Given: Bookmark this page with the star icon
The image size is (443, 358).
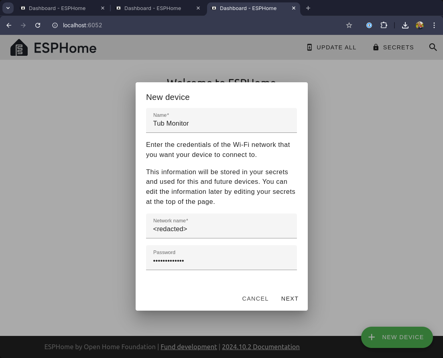Looking at the screenshot, I should 349,25.
